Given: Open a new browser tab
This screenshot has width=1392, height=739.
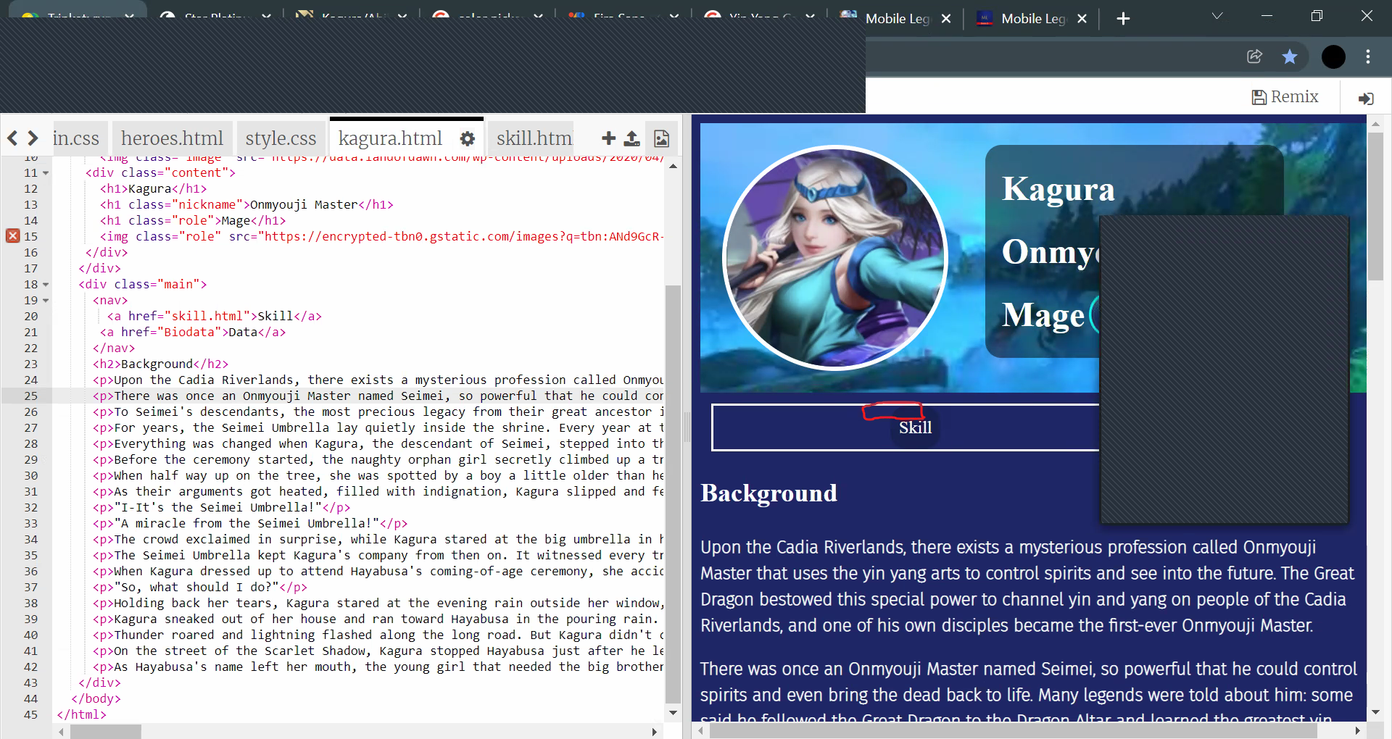Looking at the screenshot, I should point(1123,19).
